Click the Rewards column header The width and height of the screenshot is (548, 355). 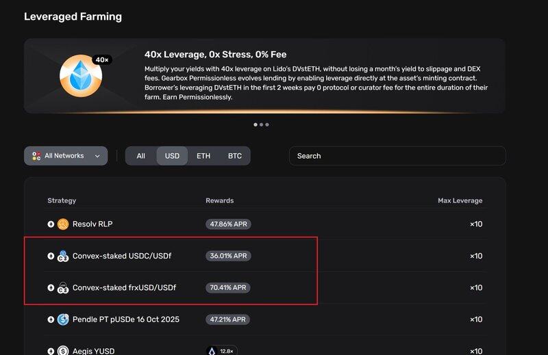coord(219,200)
